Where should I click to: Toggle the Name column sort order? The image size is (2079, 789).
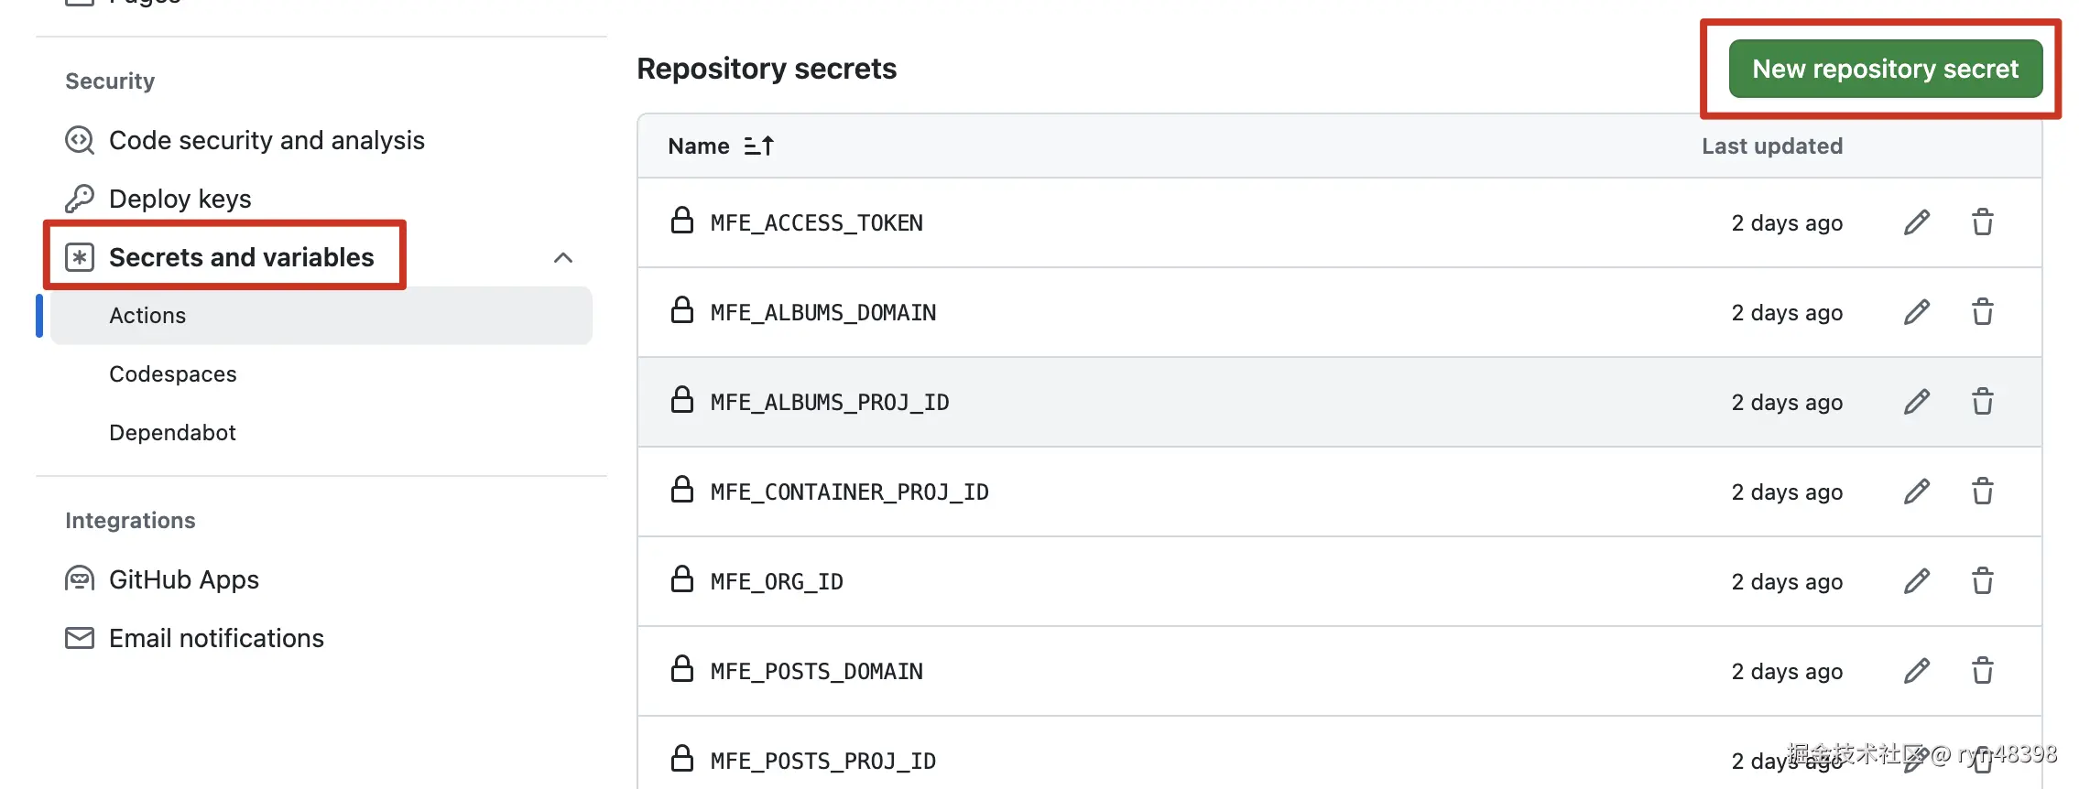tap(758, 146)
